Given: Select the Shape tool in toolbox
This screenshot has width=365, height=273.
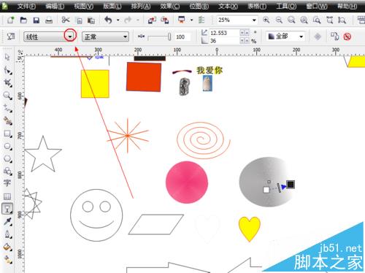Looking at the screenshot, I should coord(7,70).
